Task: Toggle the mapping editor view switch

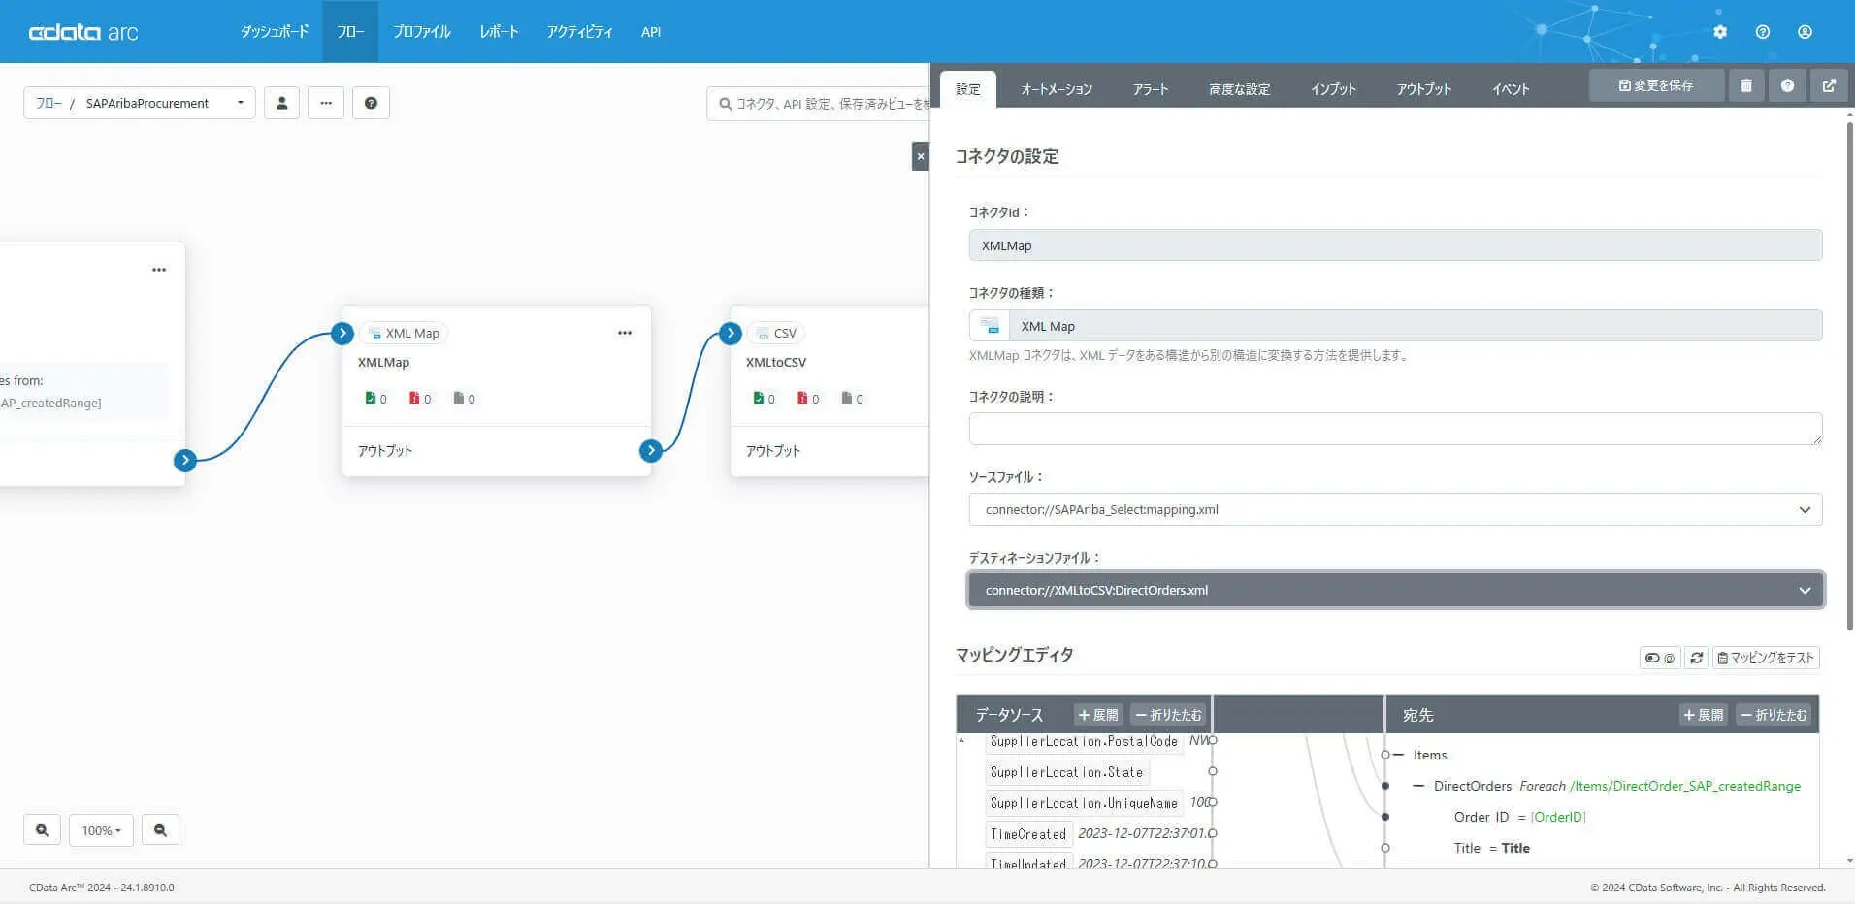Action: (1659, 658)
